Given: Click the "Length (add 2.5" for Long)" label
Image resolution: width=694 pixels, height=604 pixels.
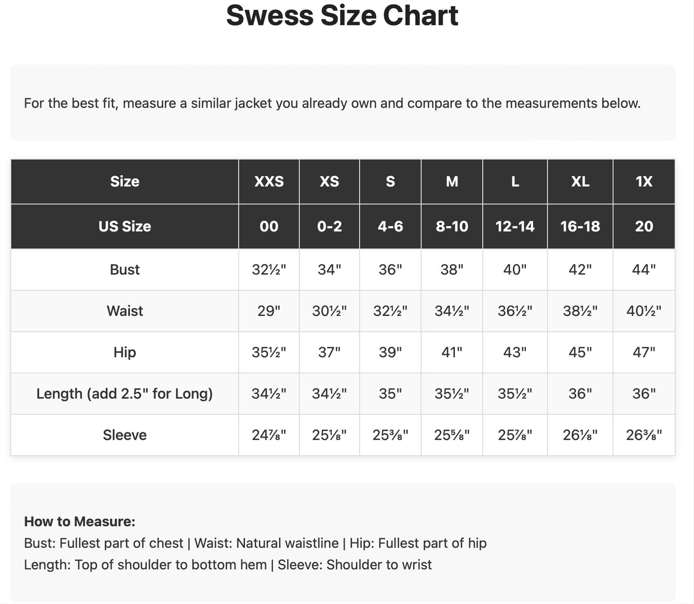Looking at the screenshot, I should pyautogui.click(x=125, y=394).
